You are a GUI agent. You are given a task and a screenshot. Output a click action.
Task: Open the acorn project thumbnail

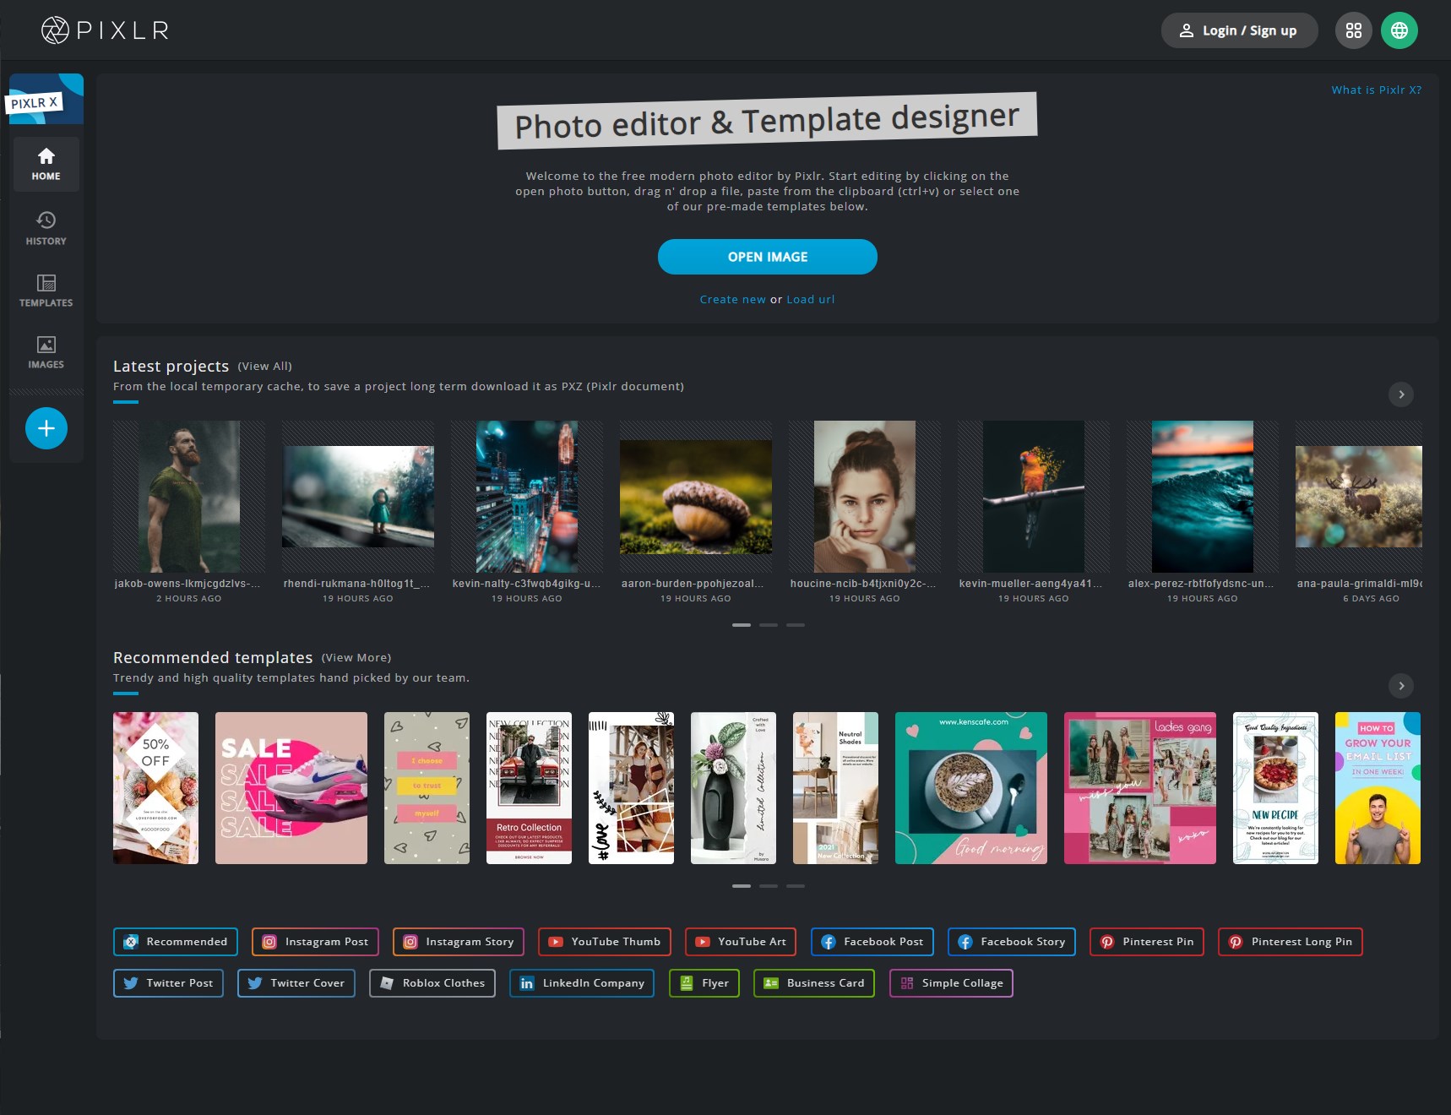(x=695, y=497)
